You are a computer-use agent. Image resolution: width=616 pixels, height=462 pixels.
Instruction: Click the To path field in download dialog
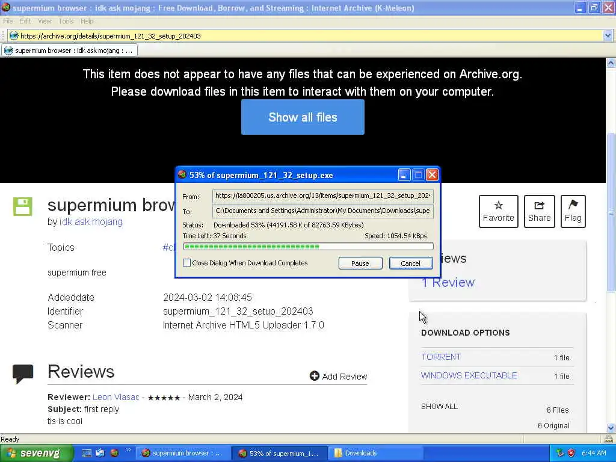[322, 211]
